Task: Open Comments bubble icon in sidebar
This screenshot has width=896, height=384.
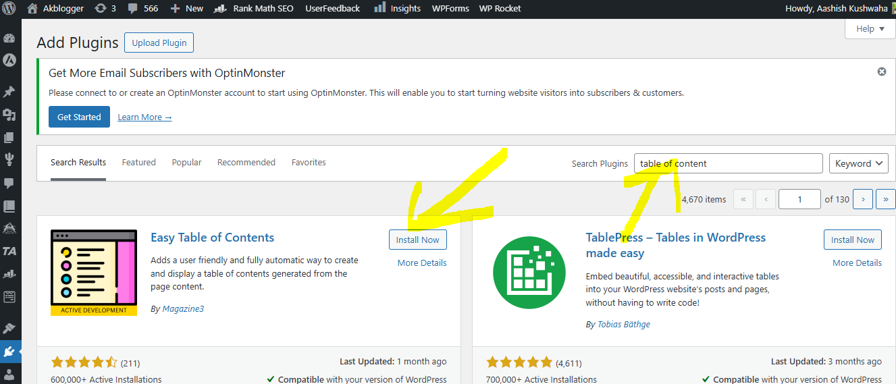Action: pyautogui.click(x=9, y=183)
